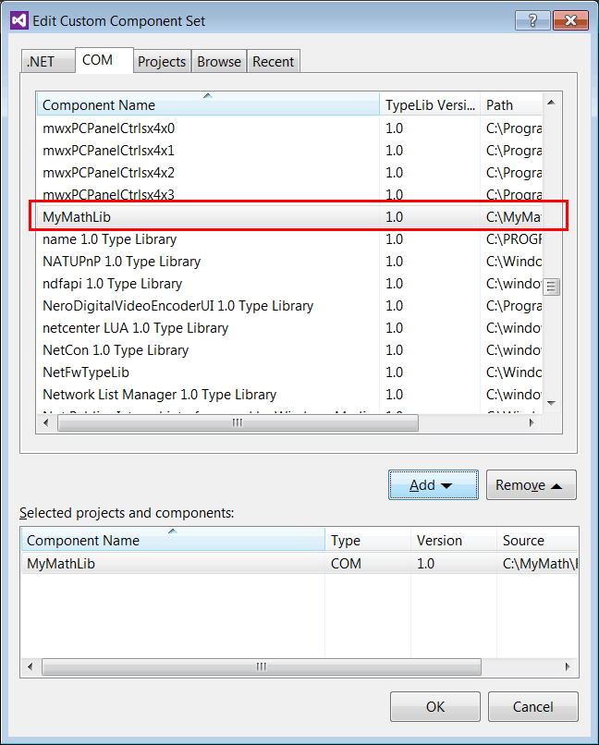
Task: Click the COM type cell of MyMathLib
Action: (347, 564)
